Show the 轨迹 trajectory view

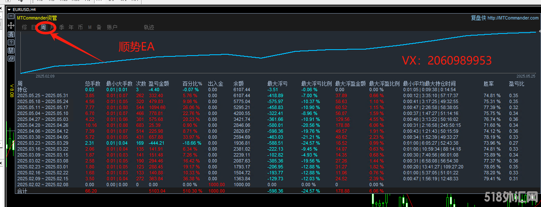149,28
